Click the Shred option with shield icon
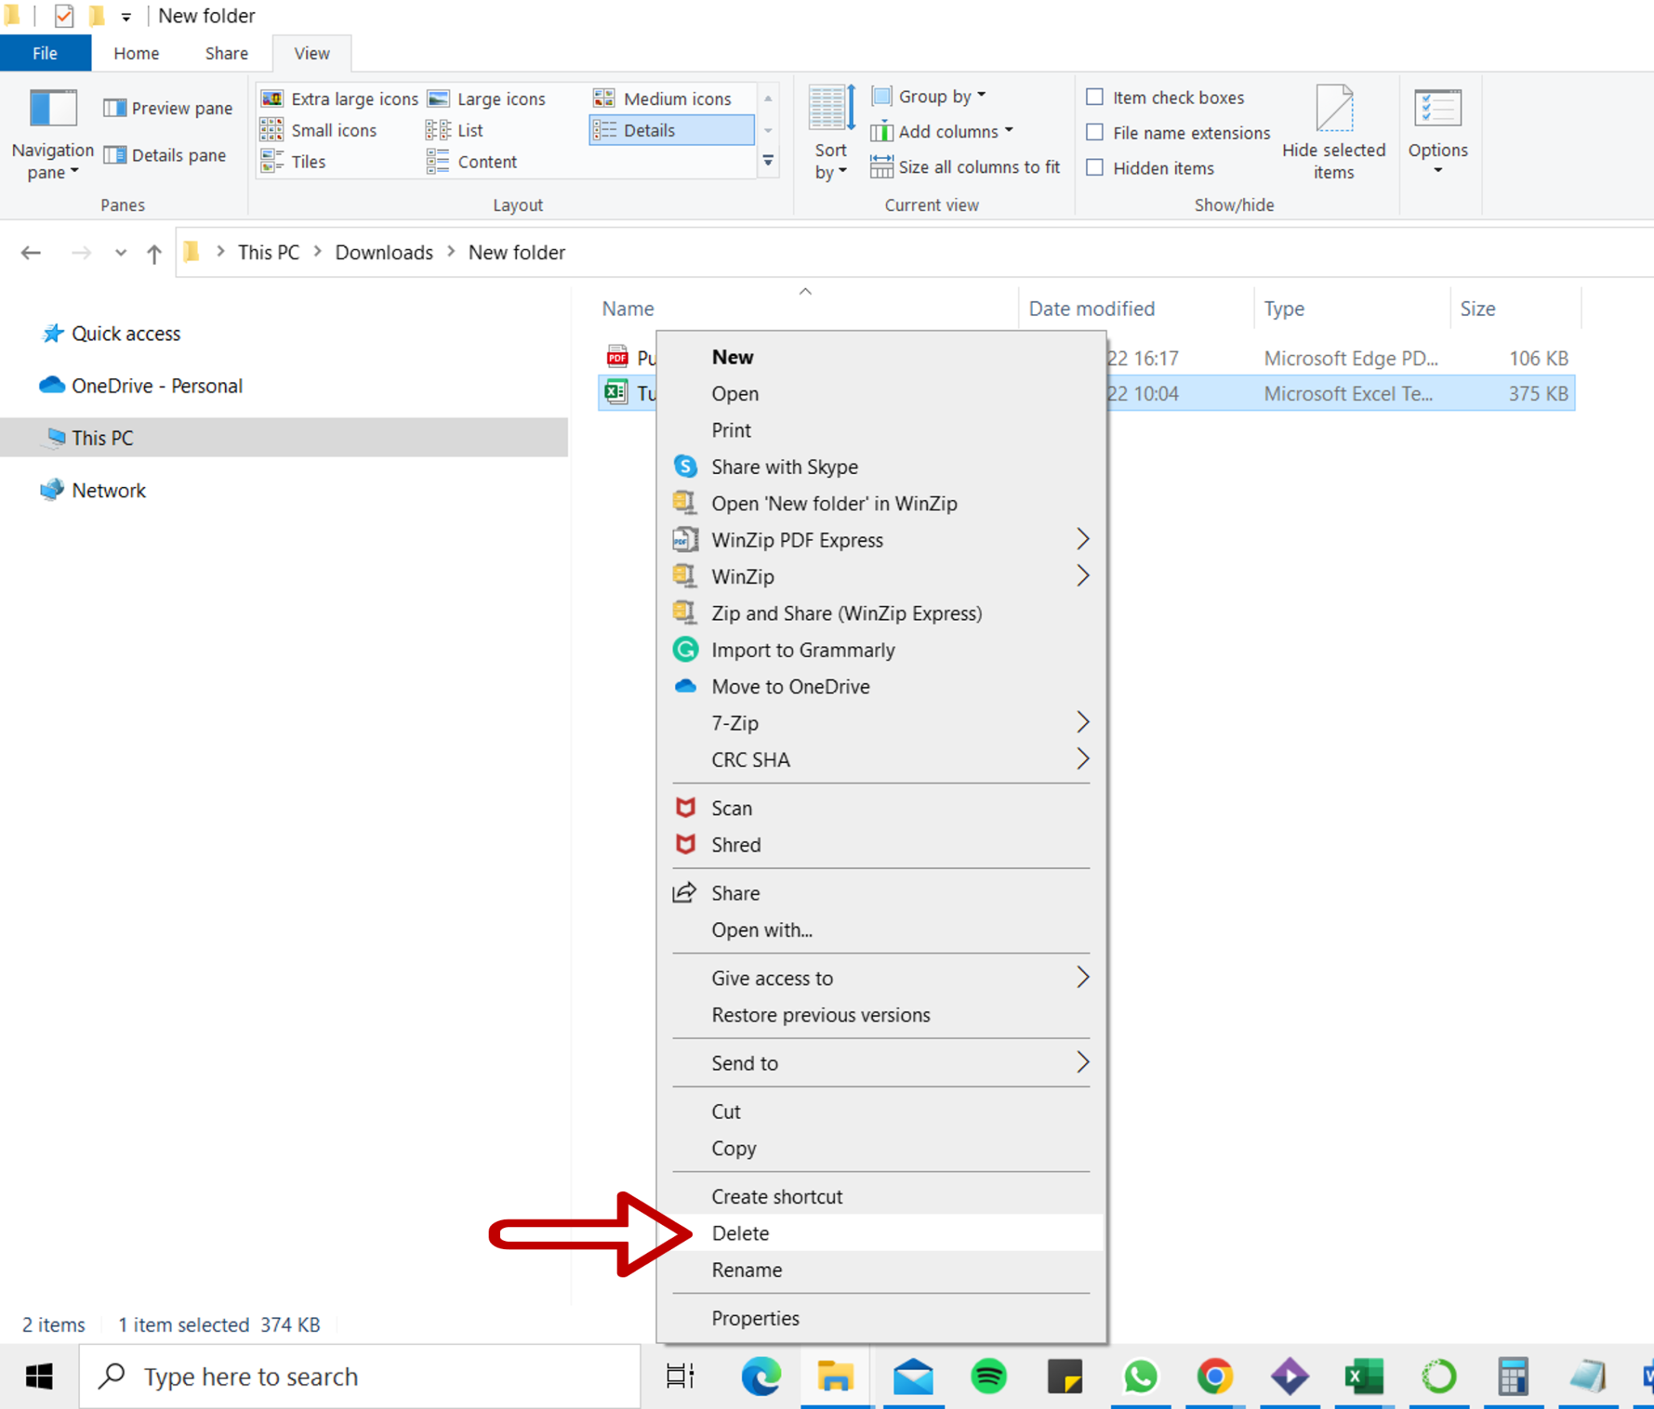The height and width of the screenshot is (1409, 1654). click(736, 845)
